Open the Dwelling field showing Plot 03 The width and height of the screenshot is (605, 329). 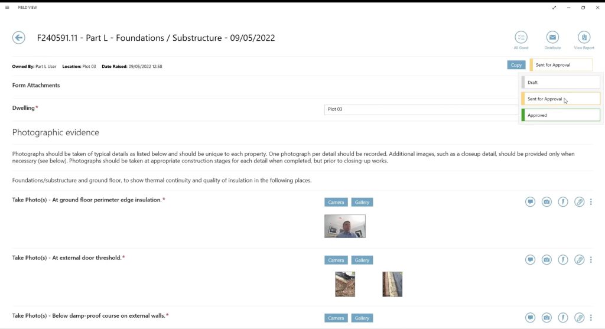click(421, 109)
